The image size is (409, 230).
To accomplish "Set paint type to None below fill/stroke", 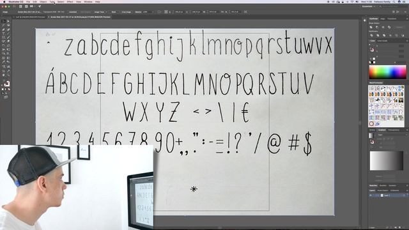I will tap(9, 89).
